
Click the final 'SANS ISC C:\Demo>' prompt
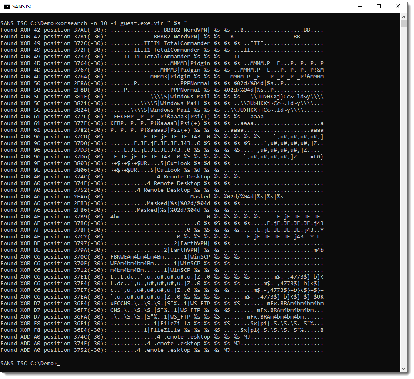click(x=29, y=364)
